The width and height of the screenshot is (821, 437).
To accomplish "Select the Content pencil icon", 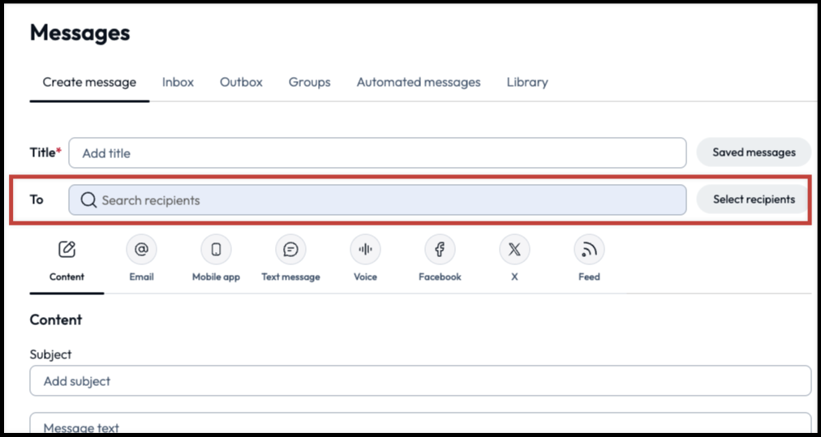I will pos(67,250).
